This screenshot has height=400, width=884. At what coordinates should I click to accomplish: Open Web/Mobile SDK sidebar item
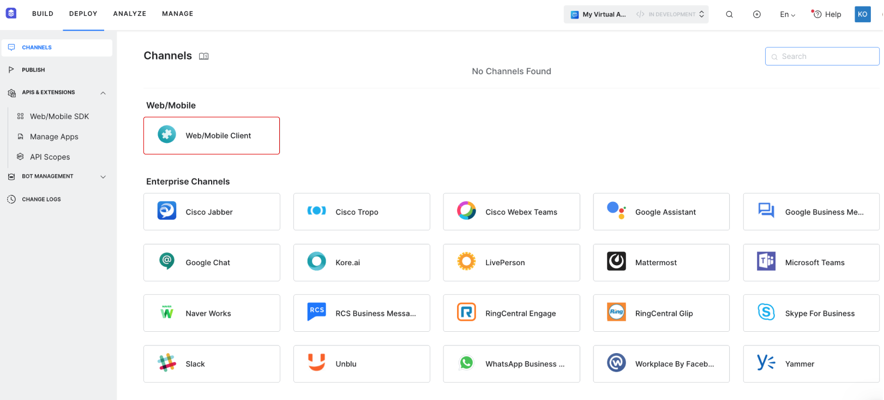pos(59,116)
